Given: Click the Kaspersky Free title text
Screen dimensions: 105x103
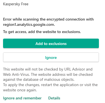Looking at the screenshot, I should pos(16,4).
